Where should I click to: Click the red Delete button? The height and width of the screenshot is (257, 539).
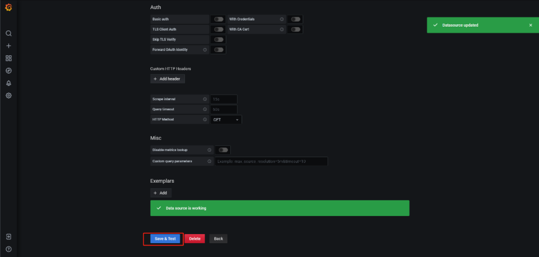pyautogui.click(x=194, y=239)
